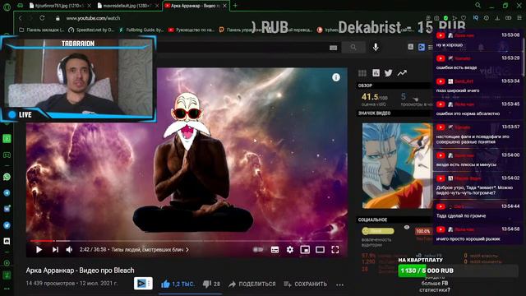Open WhatsApp in the Opera sidebar
The width and height of the screenshot is (526, 296).
pyautogui.click(x=7, y=177)
